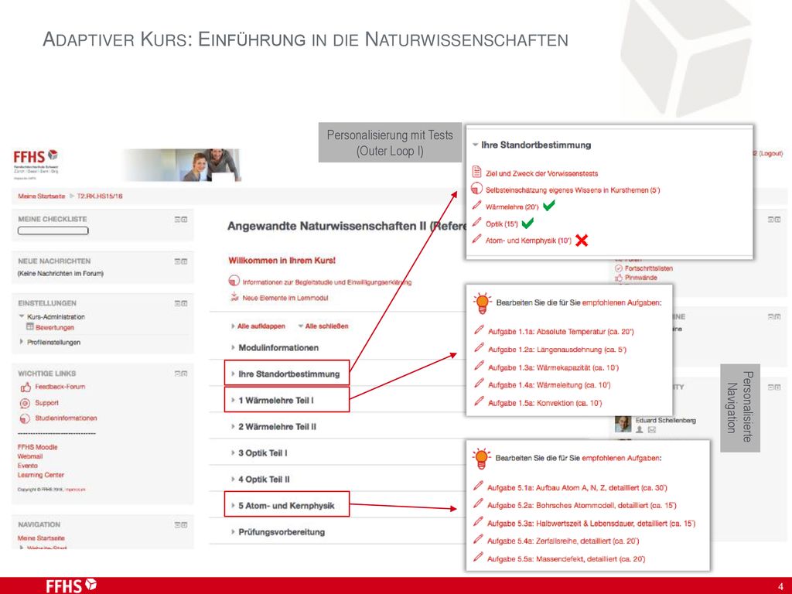Click the Wichtige Links block control icons

click(x=181, y=374)
